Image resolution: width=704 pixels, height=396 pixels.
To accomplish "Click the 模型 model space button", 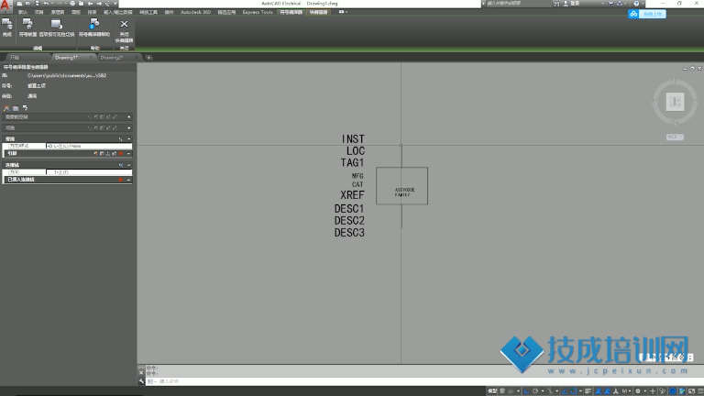I will [492, 391].
